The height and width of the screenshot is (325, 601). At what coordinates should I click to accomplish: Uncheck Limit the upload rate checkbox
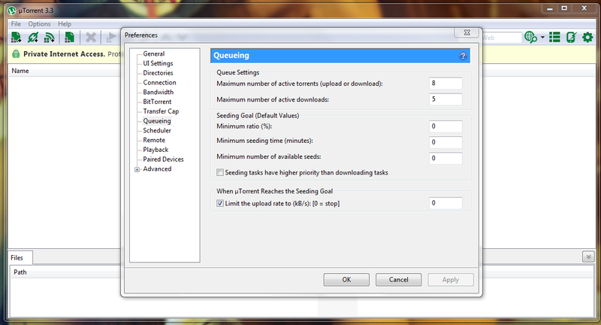(x=220, y=203)
